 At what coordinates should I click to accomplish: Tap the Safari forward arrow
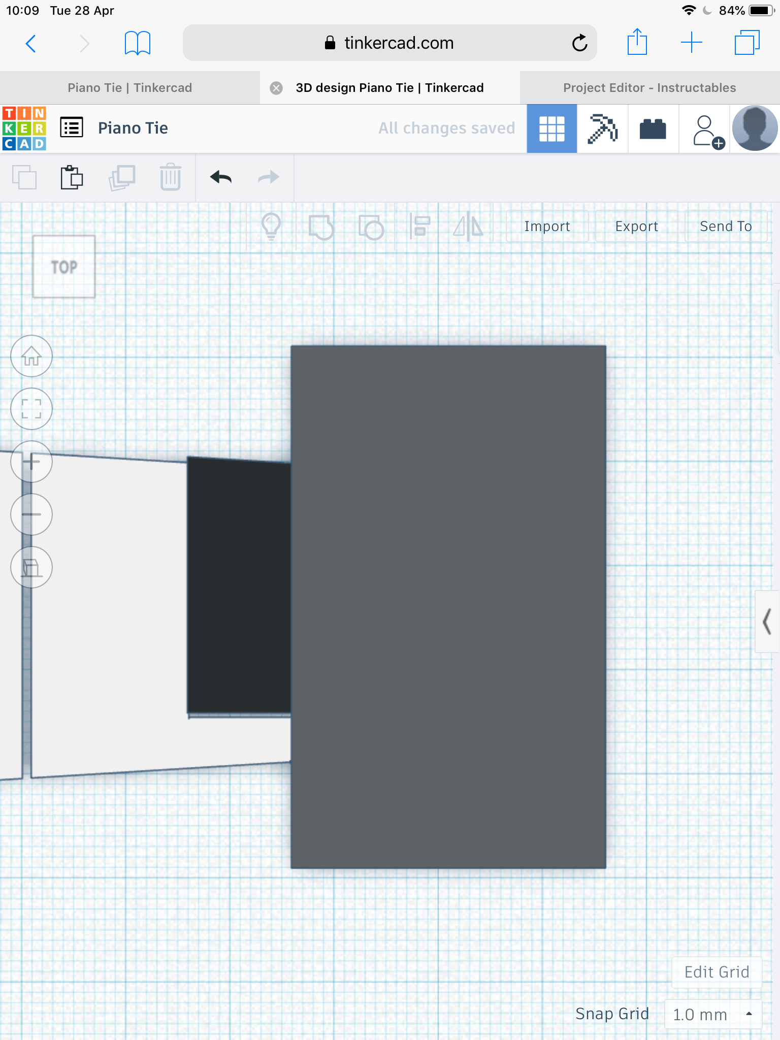(x=84, y=43)
